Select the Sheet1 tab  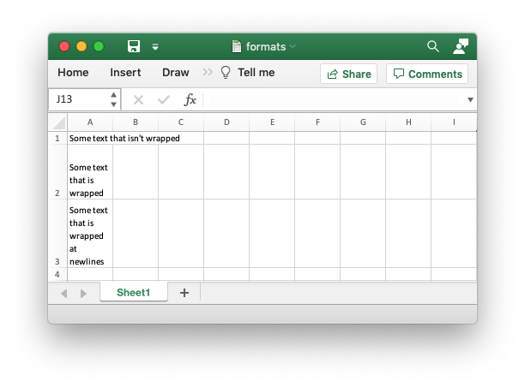coord(134,292)
